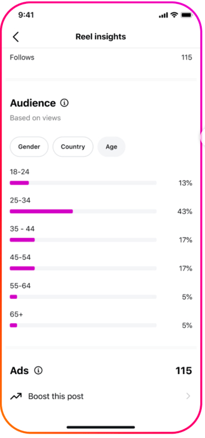Select the Gender filter chip

pos(29,147)
